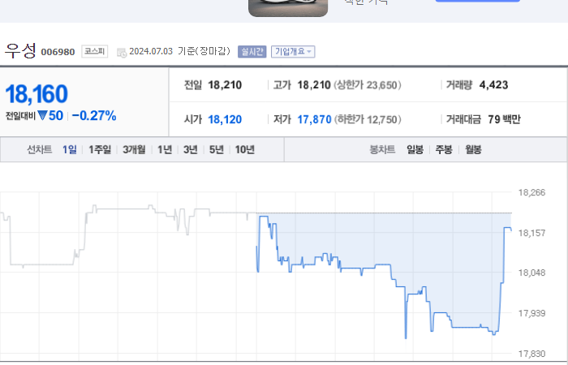Click the 선차트 label
Screen dimensions: 568x365
[x=40, y=149]
